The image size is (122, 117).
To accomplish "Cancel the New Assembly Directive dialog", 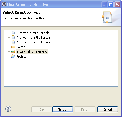I will [108, 109].
